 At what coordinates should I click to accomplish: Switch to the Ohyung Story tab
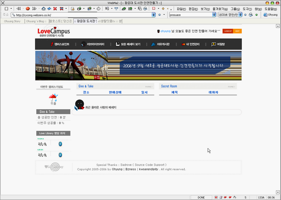13,21
